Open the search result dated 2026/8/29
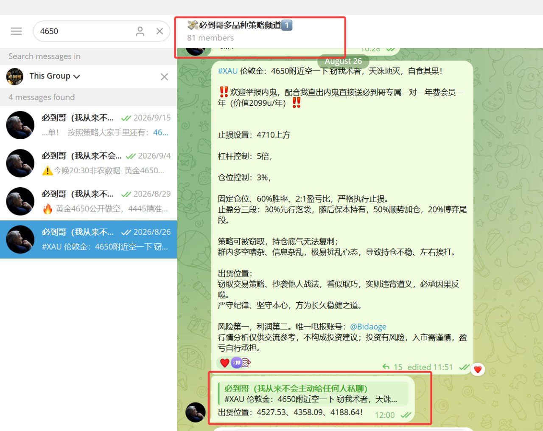 coord(88,202)
